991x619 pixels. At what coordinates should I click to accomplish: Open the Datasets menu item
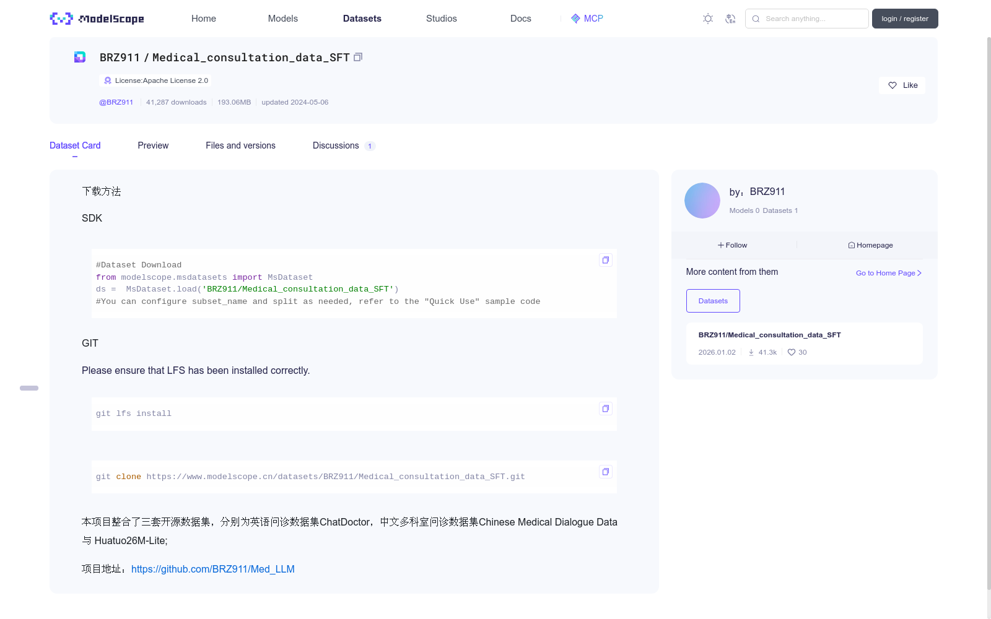[362, 19]
